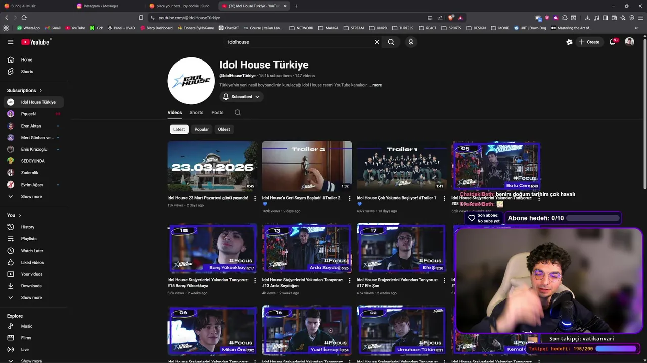Open Subscribed notification settings dropdown
647x363 pixels.
[x=242, y=97]
